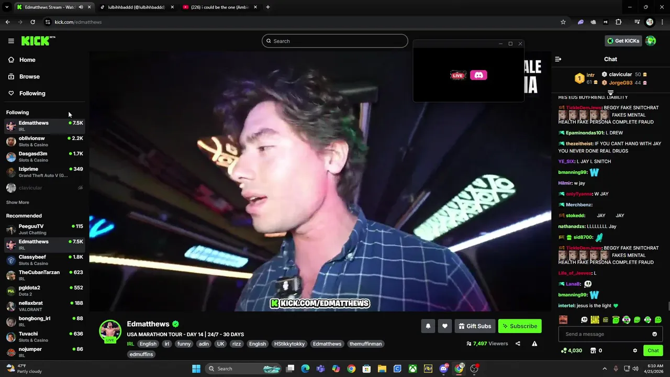Open the emoji picker smiley

click(x=654, y=334)
